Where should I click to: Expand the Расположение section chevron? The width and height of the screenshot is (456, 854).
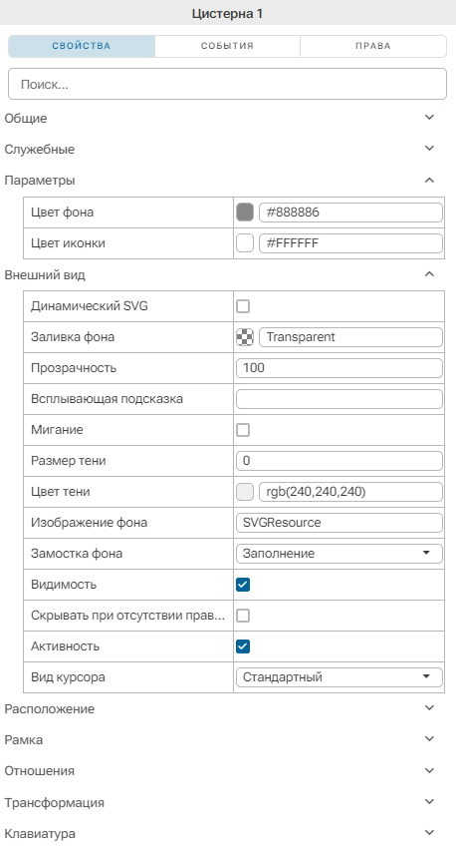pos(429,708)
